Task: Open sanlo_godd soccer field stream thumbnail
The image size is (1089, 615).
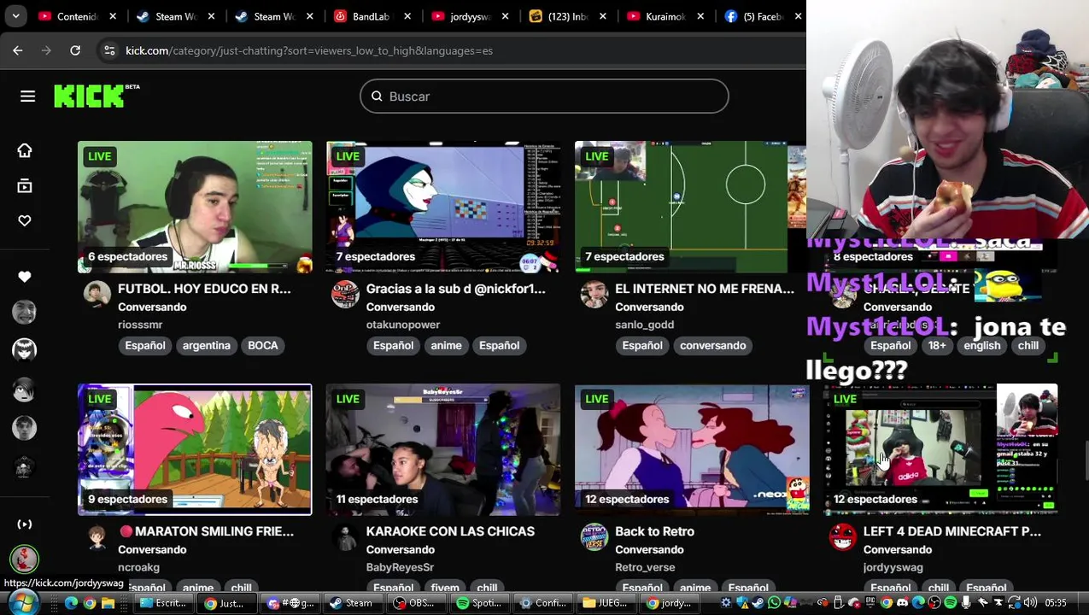Action: click(690, 207)
